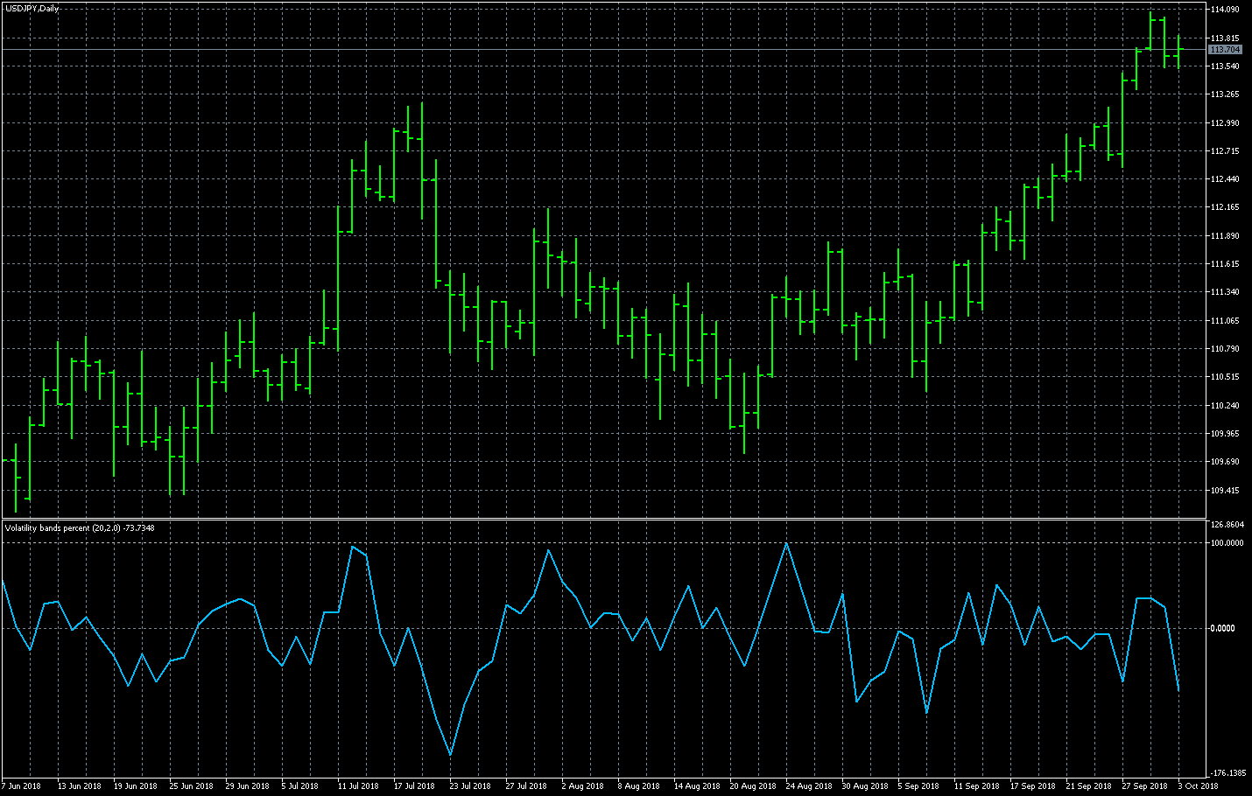Select the current price tag 113.704
Screen dimensions: 1252x796
tap(1225, 50)
